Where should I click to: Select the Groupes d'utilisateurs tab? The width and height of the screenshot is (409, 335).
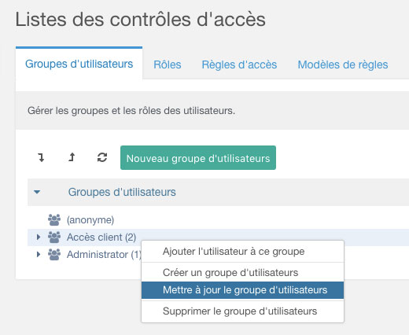pyautogui.click(x=79, y=64)
